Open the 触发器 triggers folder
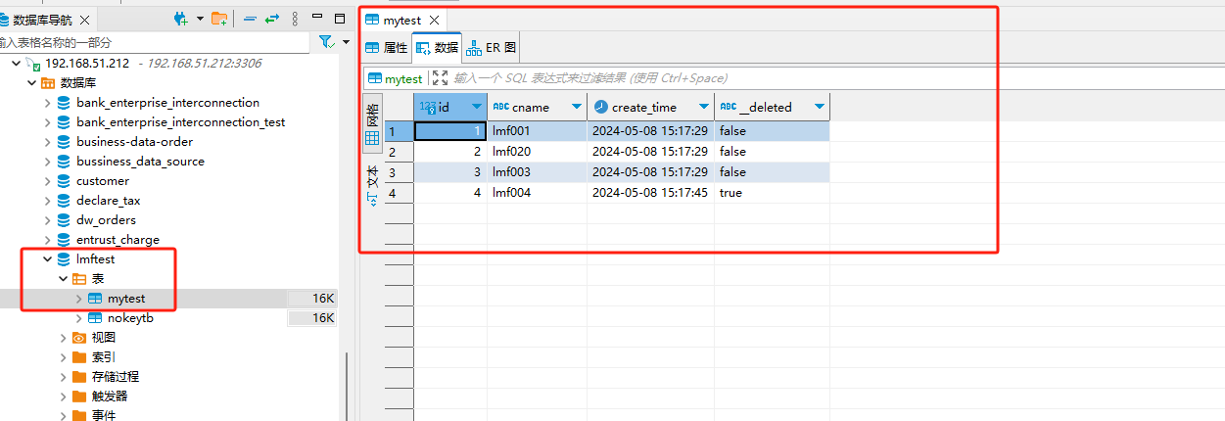The image size is (1225, 421). pyautogui.click(x=110, y=396)
